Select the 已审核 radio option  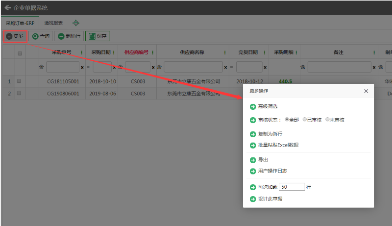305,120
